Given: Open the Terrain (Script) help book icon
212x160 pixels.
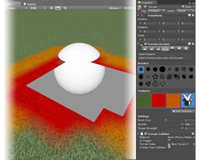Looking at the screenshot, I should (189, 44).
